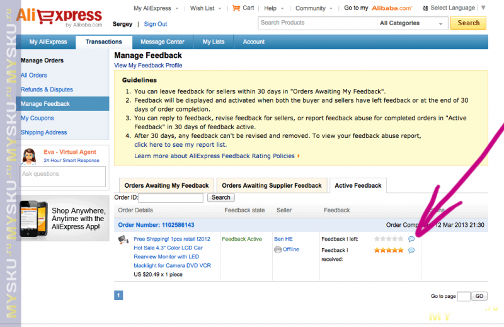Open the Account tab

(x=254, y=42)
